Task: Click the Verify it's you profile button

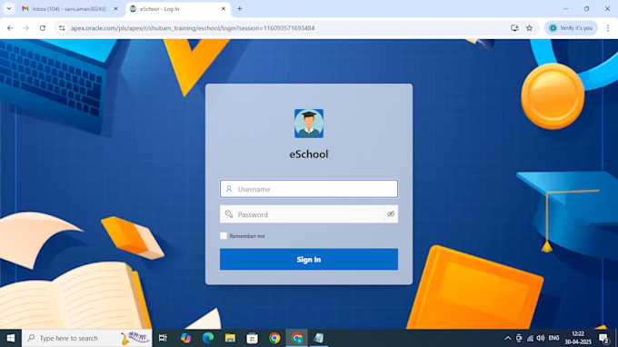Action: [x=571, y=28]
